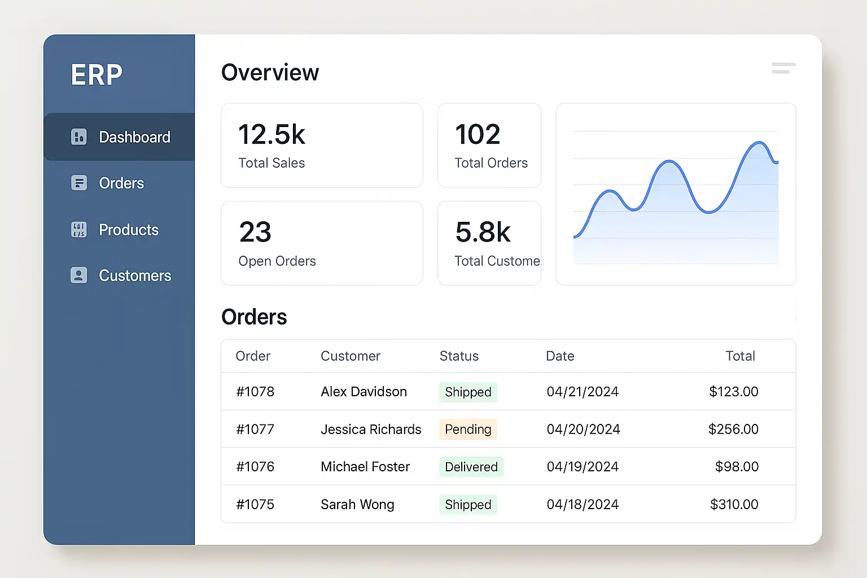Click the Dashboard bar-chart icon in sidebar

[x=79, y=137]
